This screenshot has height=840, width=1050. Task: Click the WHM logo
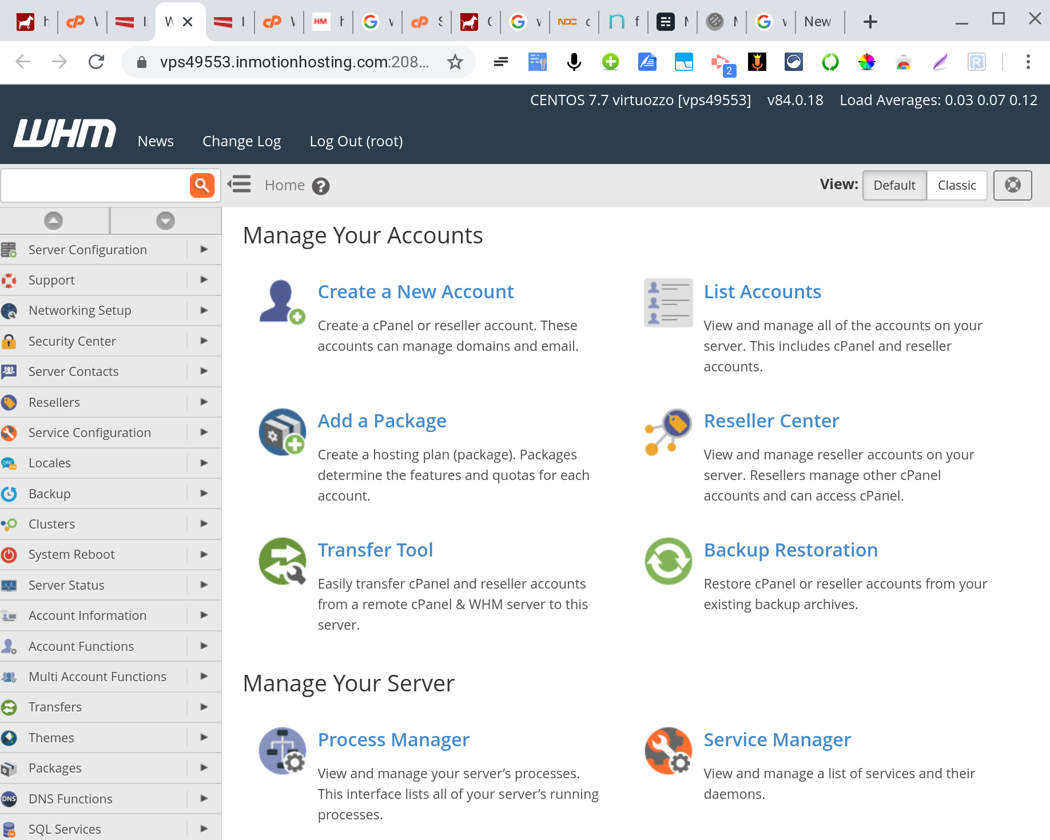tap(65, 134)
